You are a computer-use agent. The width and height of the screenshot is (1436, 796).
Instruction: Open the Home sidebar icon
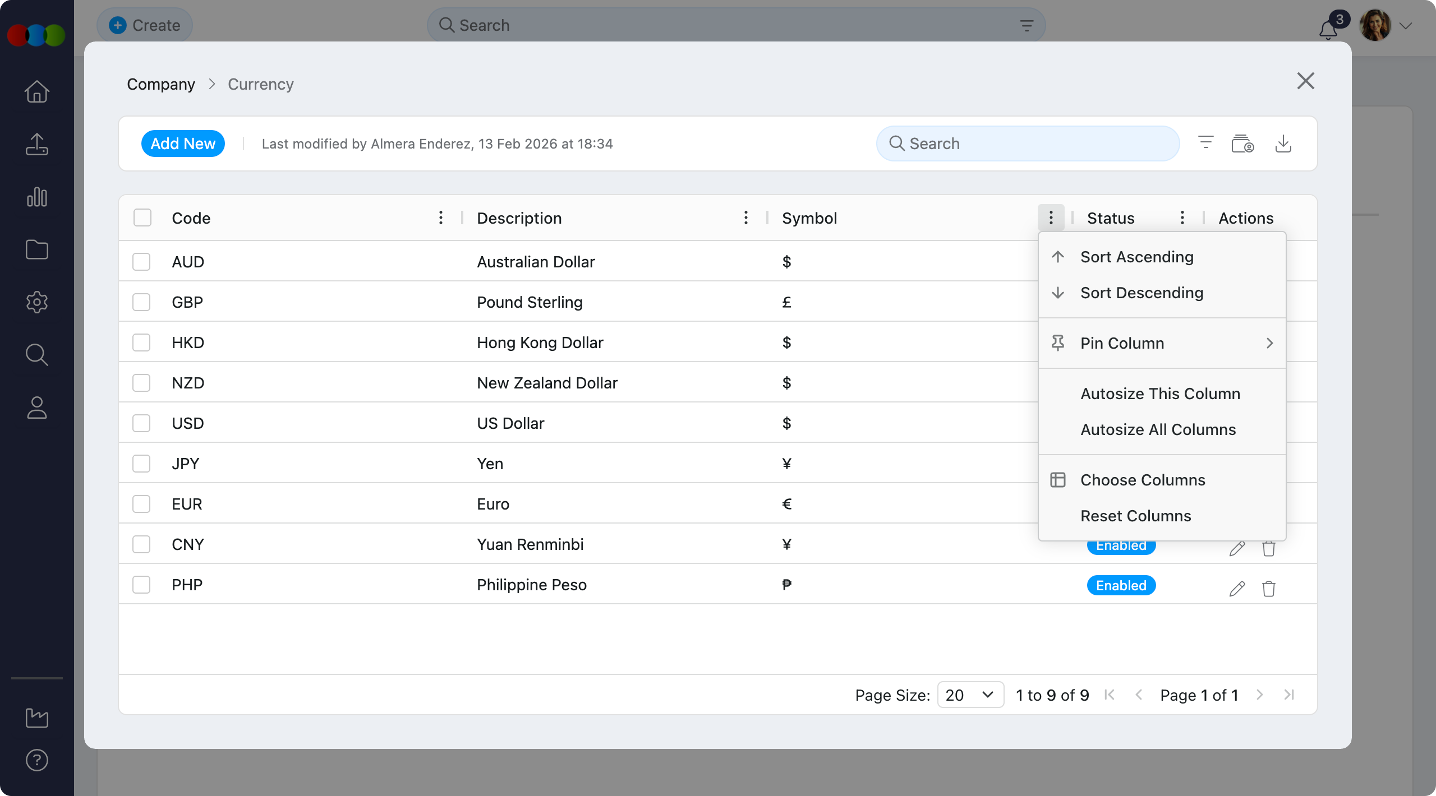(x=37, y=91)
